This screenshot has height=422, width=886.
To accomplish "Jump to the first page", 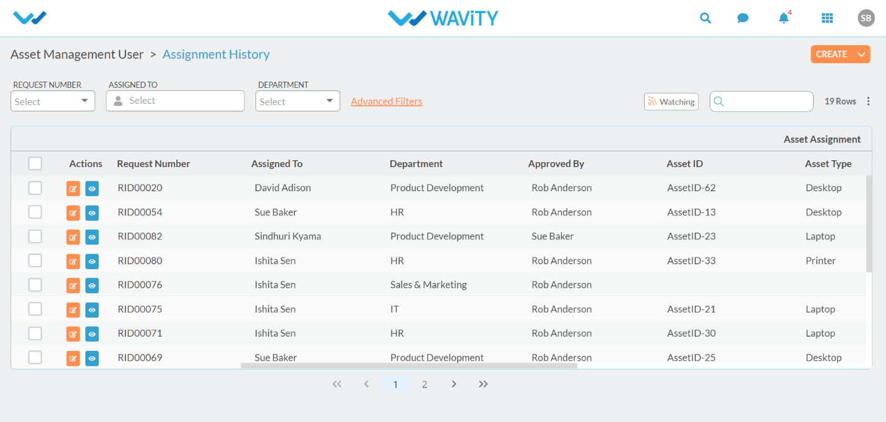I will [x=337, y=384].
